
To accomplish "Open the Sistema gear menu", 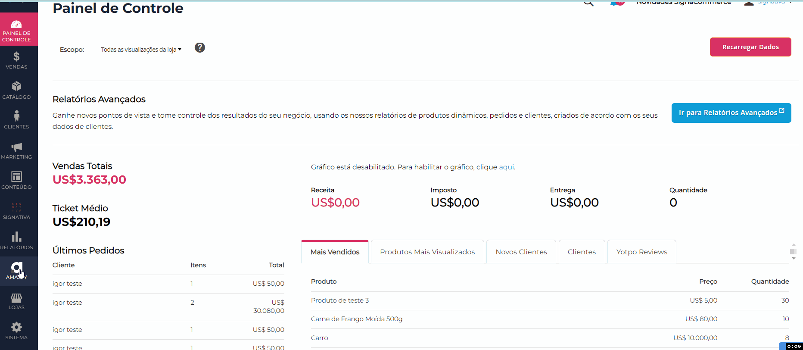I will point(16,331).
